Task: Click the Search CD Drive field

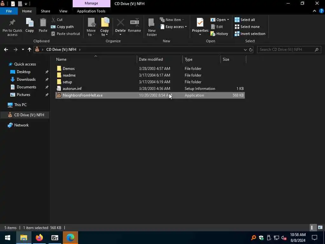Action: [289, 50]
